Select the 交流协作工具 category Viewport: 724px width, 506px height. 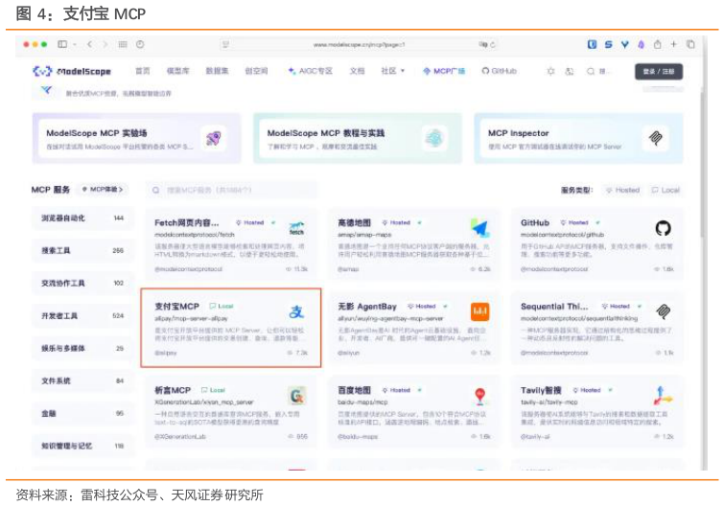pos(83,284)
